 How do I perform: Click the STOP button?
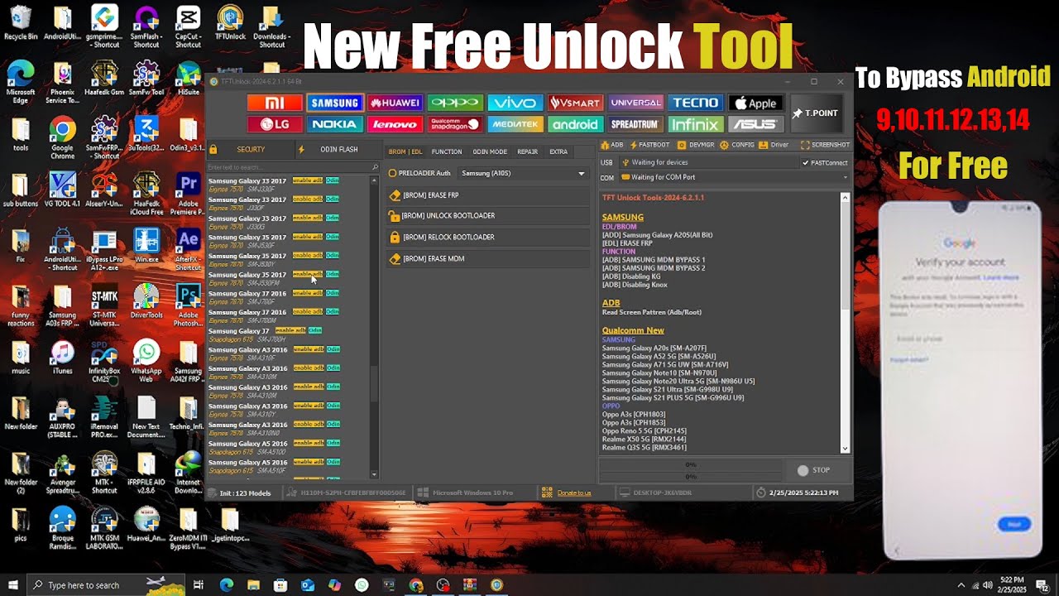click(814, 470)
